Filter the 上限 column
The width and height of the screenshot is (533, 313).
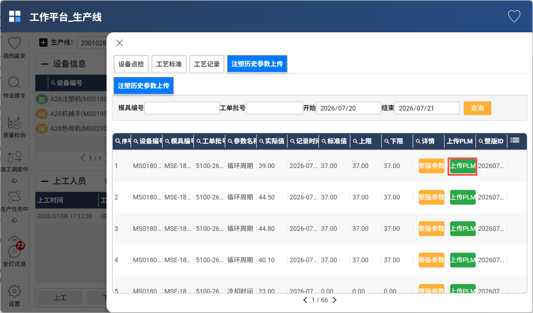(x=356, y=141)
